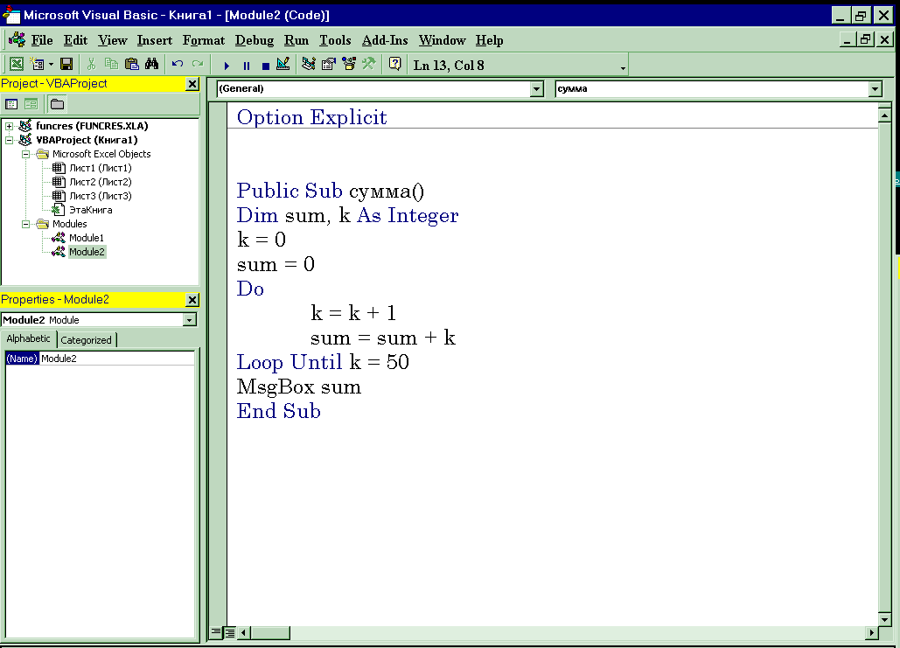Click the Undo arrow icon
Viewport: 900px width, 648px height.
[178, 65]
